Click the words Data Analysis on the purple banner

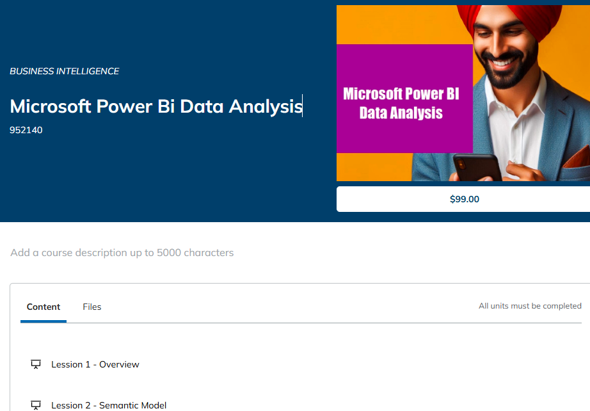tap(401, 113)
